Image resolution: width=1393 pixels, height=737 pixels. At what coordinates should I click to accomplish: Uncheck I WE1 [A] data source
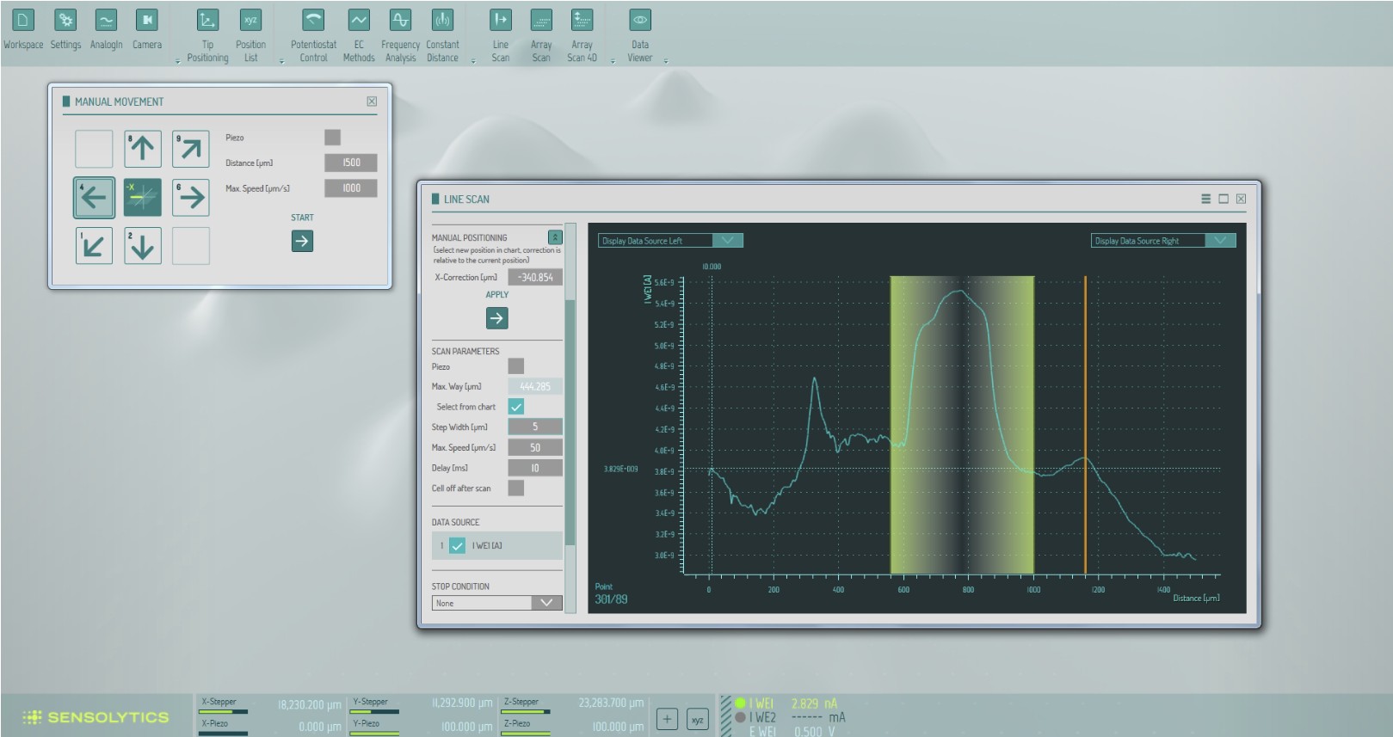tap(458, 545)
